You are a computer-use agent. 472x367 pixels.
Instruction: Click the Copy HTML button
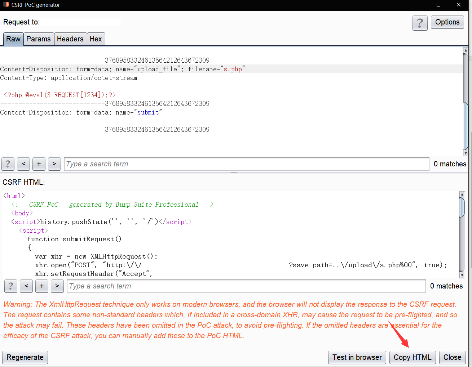(x=413, y=357)
